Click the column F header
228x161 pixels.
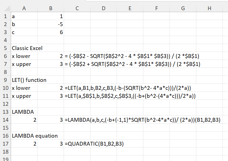[x=156, y=9]
